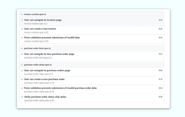Collapse the purchase-order-status.spec.ts chevron

(x=22, y=65)
